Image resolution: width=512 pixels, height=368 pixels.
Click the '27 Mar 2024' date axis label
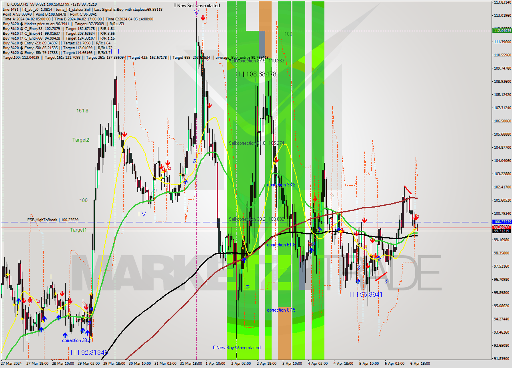pyautogui.click(x=12, y=364)
